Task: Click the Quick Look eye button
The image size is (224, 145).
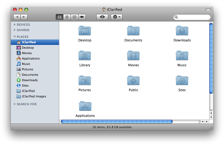Action: tap(102, 17)
